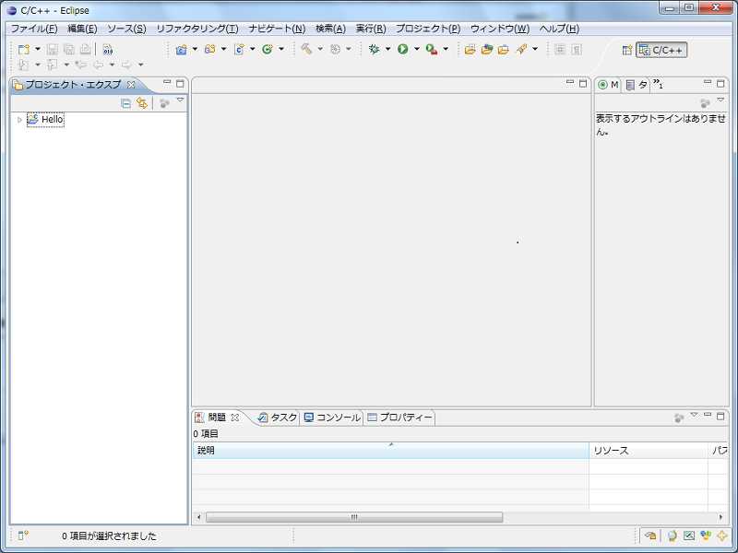The image size is (738, 553).
Task: Expand the Hello project tree node
Action: click(19, 120)
